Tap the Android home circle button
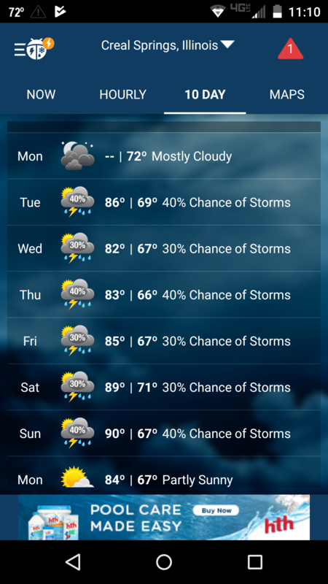 click(164, 561)
